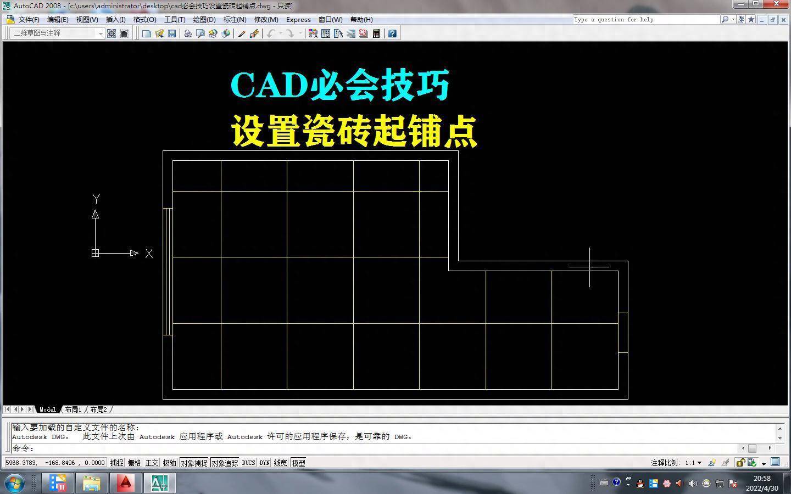Viewport: 791px width, 494px height.
Task: Expand the undo history dropdown arrow
Action: pos(281,33)
